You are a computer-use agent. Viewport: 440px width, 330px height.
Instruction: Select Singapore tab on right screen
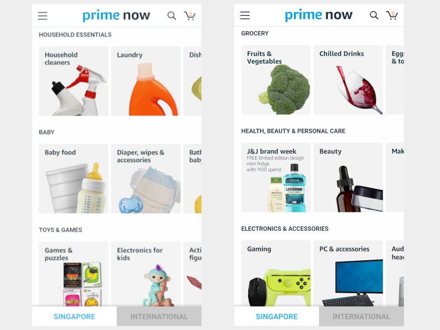tap(277, 317)
